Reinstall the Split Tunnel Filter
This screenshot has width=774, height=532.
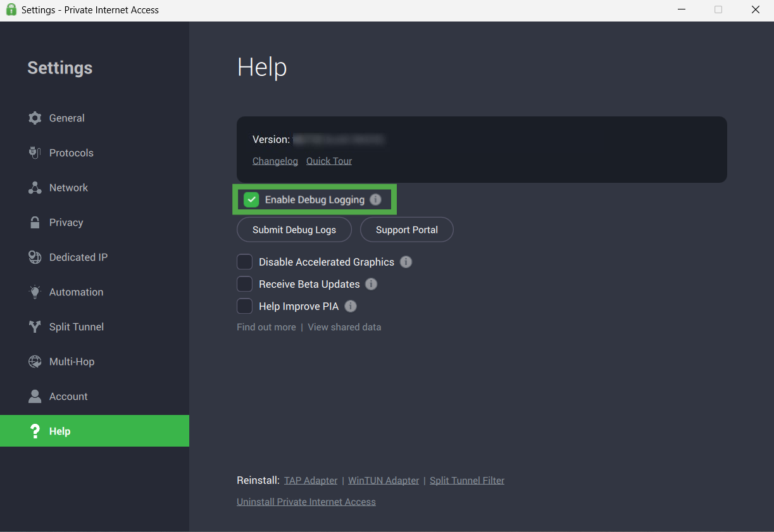(x=467, y=481)
